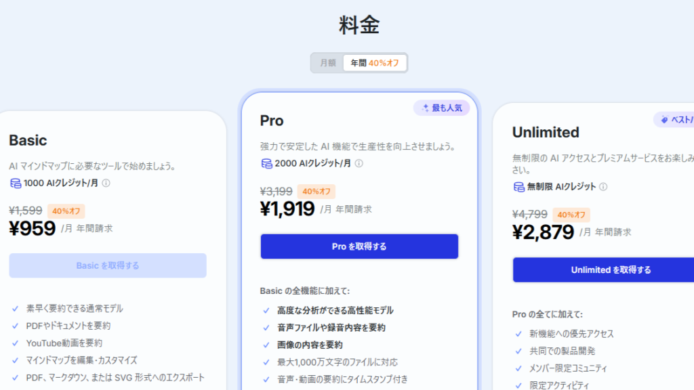This screenshot has height=390, width=694.
Task: Click the sparkle icon on 最も人気 badge
Action: coord(426,108)
